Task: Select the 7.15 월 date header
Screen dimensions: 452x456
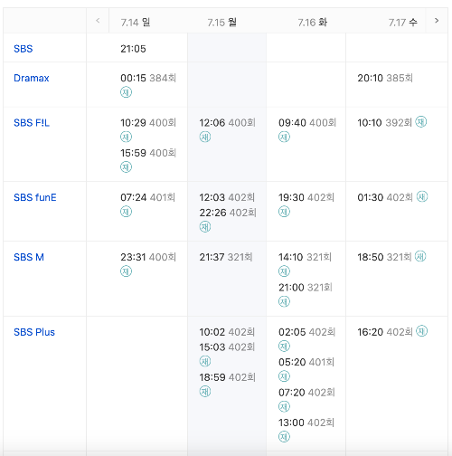Action: [x=221, y=22]
